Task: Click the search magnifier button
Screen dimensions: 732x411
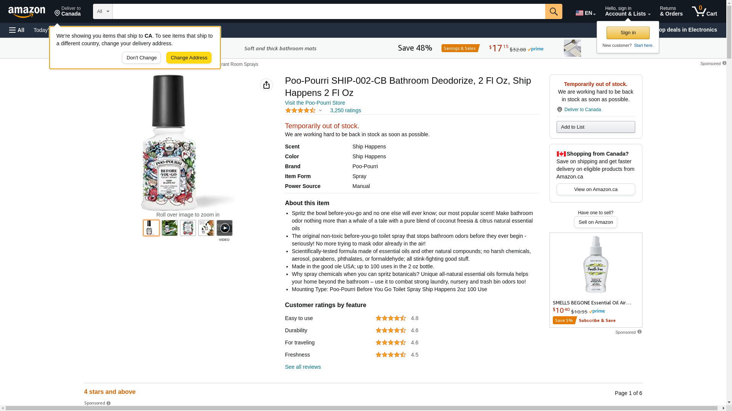Action: 554,11
